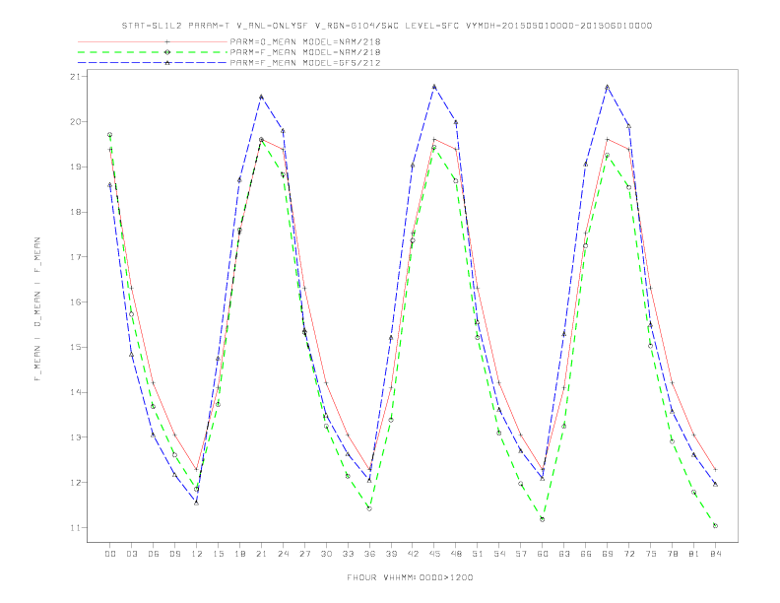This screenshot has width=780, height=603.
Task: Click the vertical y-axis title F_MEAN | O_MEAN | F_MEAN
Action: coord(37,309)
